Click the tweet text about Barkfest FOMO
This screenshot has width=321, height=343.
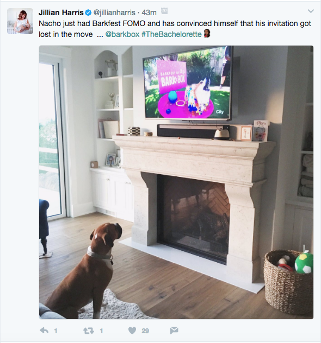click(175, 29)
